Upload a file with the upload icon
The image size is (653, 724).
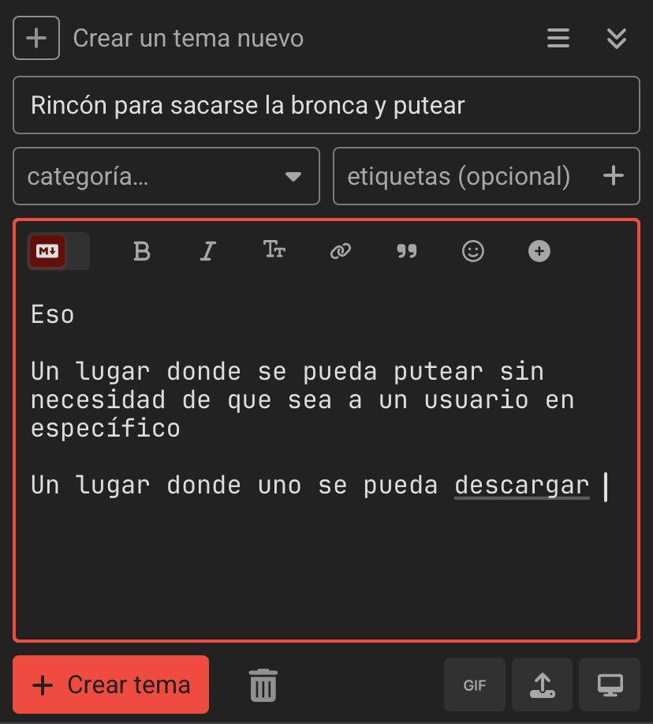point(543,685)
